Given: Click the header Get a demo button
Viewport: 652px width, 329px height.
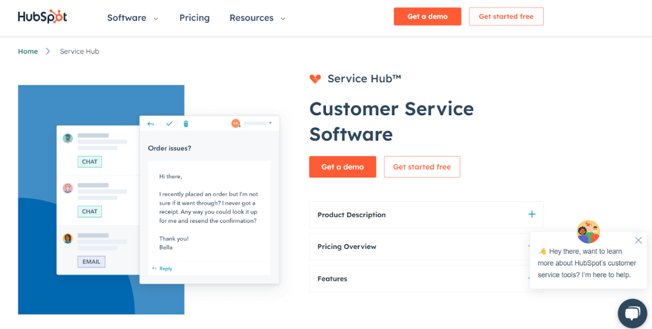Looking at the screenshot, I should (427, 17).
